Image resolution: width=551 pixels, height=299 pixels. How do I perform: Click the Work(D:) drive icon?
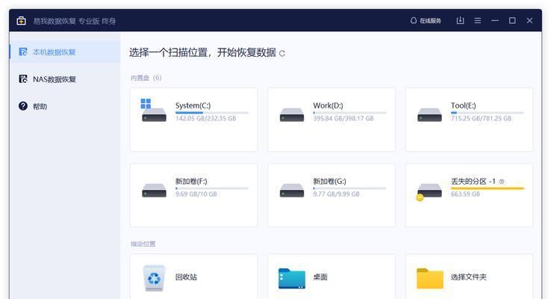click(x=292, y=114)
